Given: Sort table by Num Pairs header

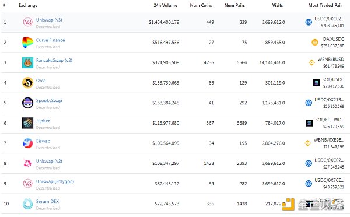Looking at the screenshot, I should pos(235,5).
